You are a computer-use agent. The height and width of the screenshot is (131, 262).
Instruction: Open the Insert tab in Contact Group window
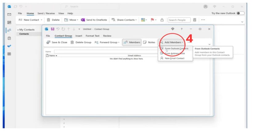[79, 36]
